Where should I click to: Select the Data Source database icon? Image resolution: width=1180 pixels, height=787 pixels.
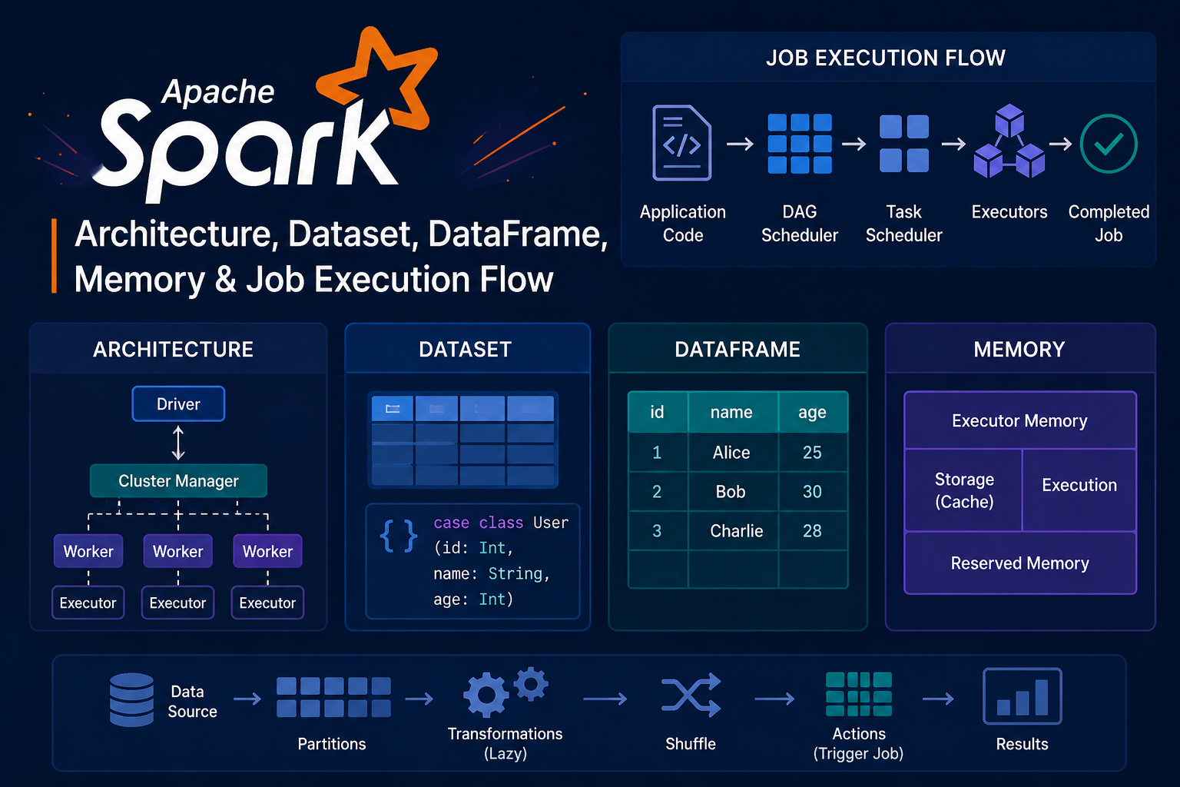(131, 699)
